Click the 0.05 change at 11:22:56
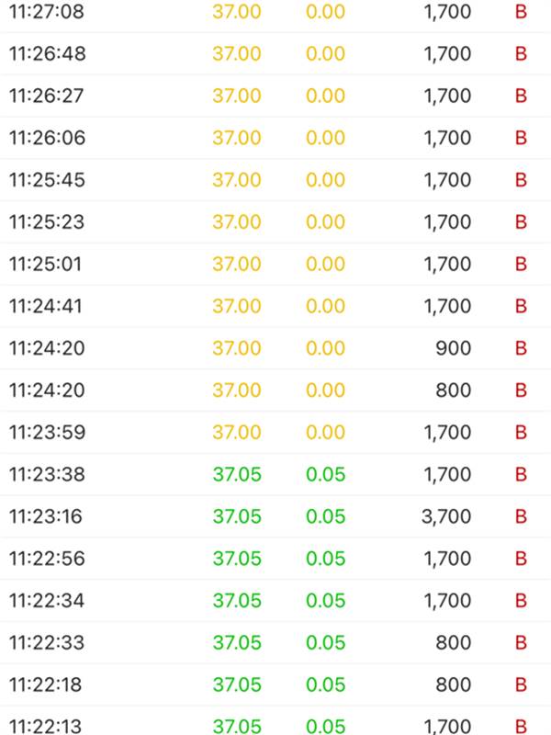Viewport: 551px width, 735px height. pos(326,559)
